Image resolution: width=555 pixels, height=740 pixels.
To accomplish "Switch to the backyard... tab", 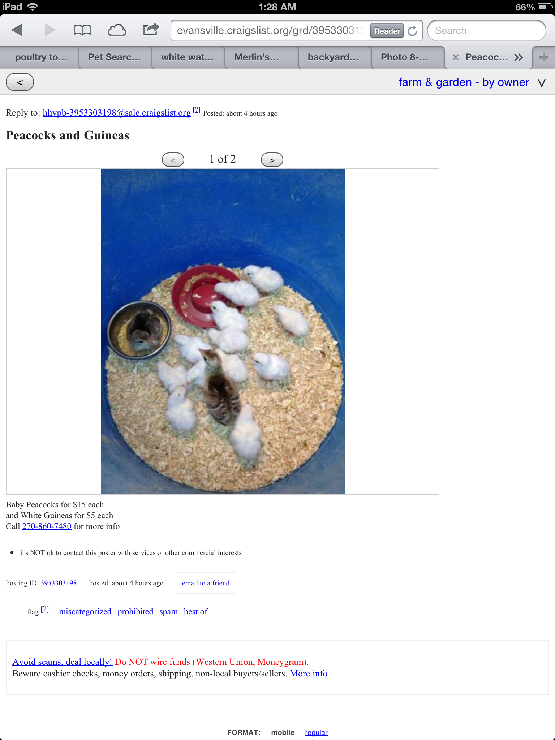I will coord(333,57).
